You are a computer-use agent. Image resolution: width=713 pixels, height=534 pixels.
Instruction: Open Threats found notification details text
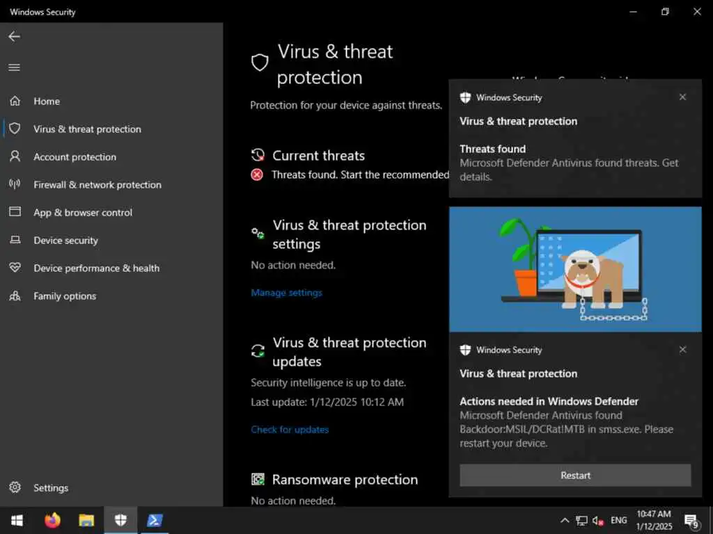click(x=569, y=170)
